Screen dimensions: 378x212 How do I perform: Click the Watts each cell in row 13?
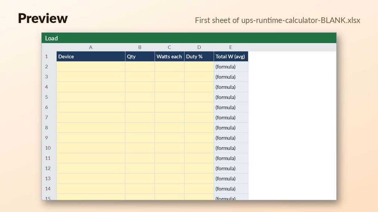pos(170,179)
